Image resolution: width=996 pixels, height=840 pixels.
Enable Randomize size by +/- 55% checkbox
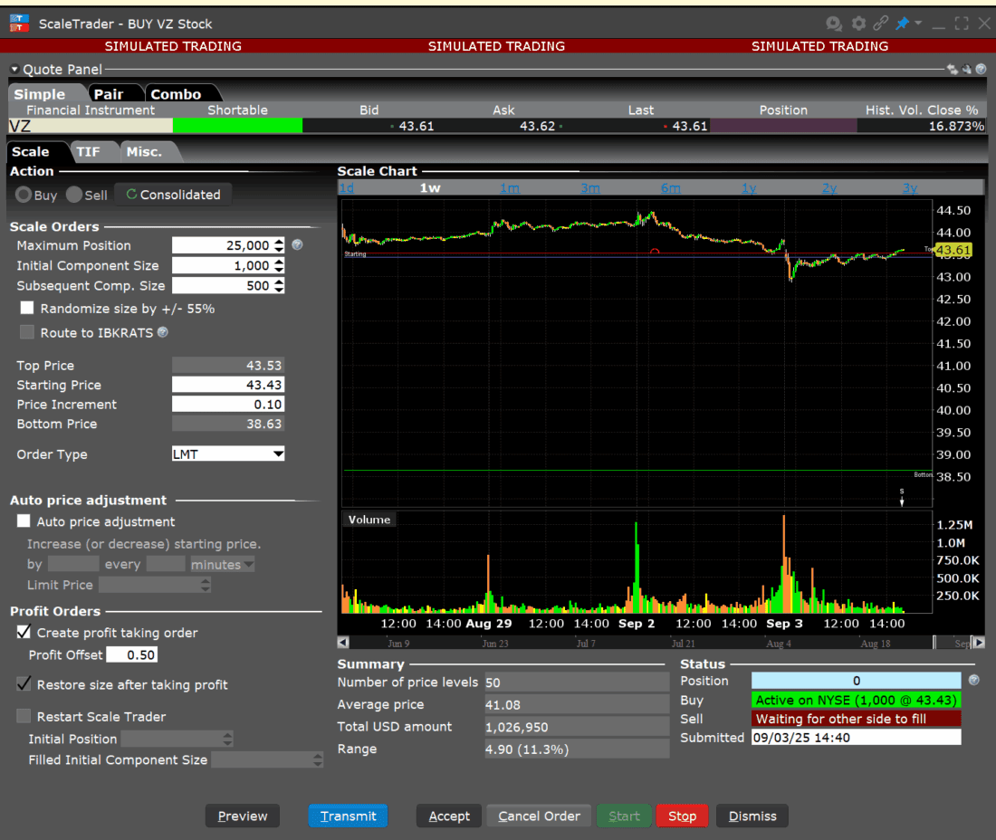click(27, 309)
